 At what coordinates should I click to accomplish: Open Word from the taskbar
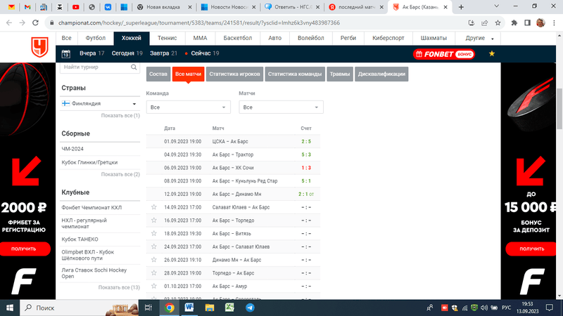click(x=189, y=308)
